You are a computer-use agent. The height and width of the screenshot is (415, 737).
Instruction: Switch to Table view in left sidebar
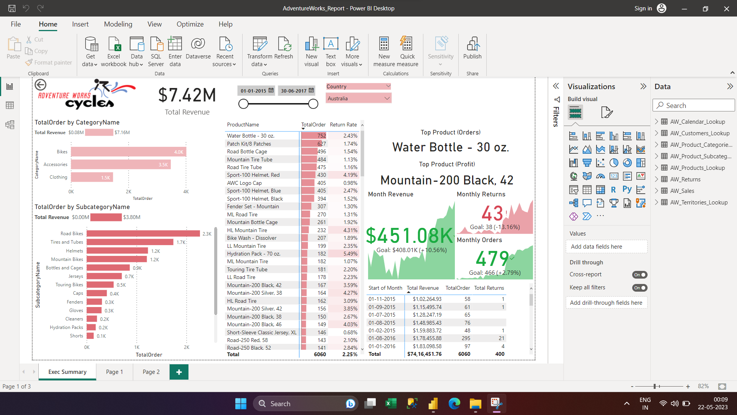pos(10,105)
